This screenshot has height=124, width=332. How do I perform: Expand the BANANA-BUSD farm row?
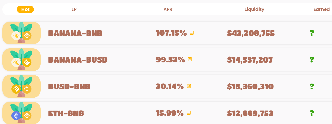click(167, 60)
